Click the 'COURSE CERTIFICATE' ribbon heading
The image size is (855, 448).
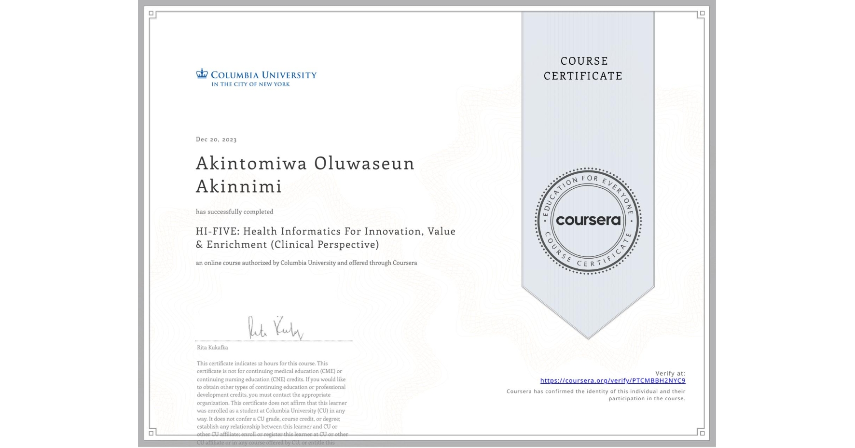(x=583, y=69)
